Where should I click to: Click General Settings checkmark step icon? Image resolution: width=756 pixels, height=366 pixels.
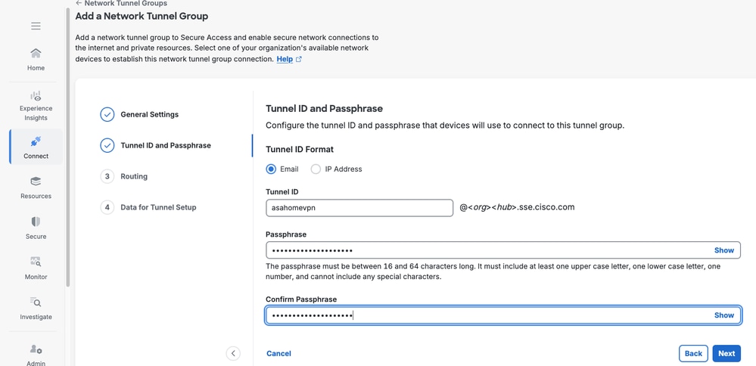[107, 115]
